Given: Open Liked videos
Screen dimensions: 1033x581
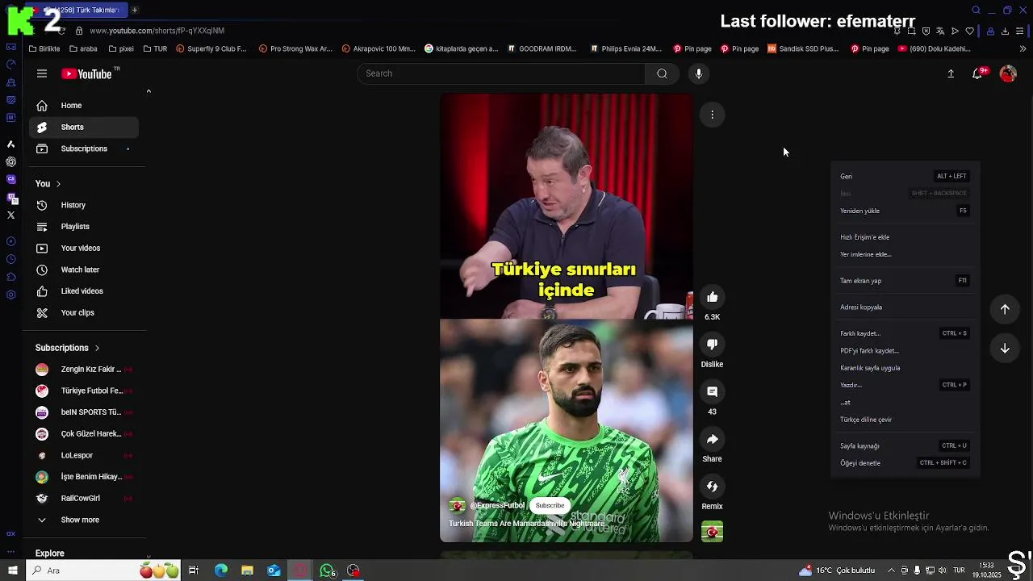Looking at the screenshot, I should point(84,291).
